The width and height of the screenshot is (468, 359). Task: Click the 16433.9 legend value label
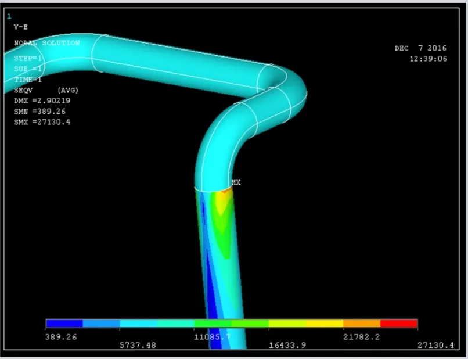287,345
